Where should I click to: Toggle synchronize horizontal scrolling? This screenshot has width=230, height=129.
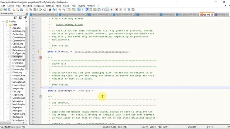coord(73,10)
